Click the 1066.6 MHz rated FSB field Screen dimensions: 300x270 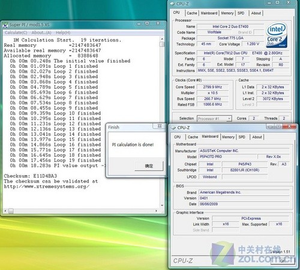212,104
